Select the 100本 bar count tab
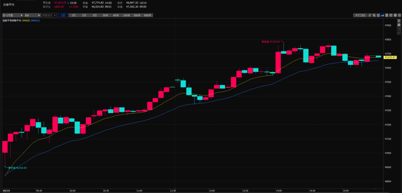 tap(126, 15)
